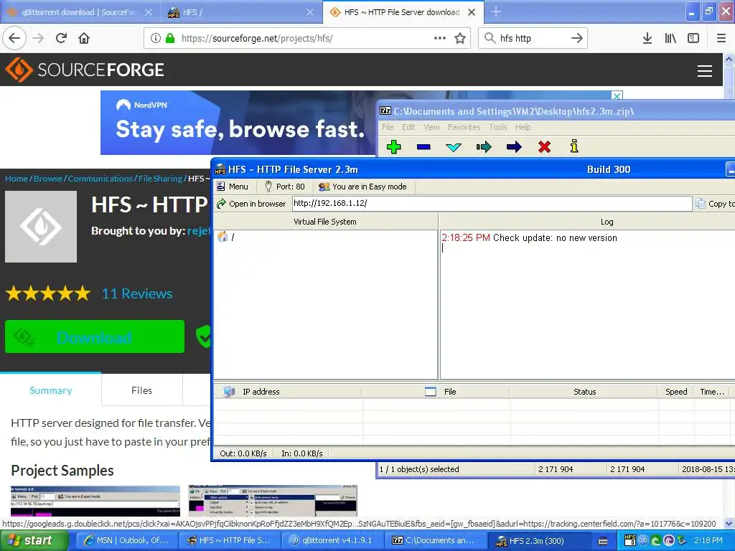Select the Summary tab on SourceForge
Screen dimensions: 735x551
pyautogui.click(x=51, y=390)
